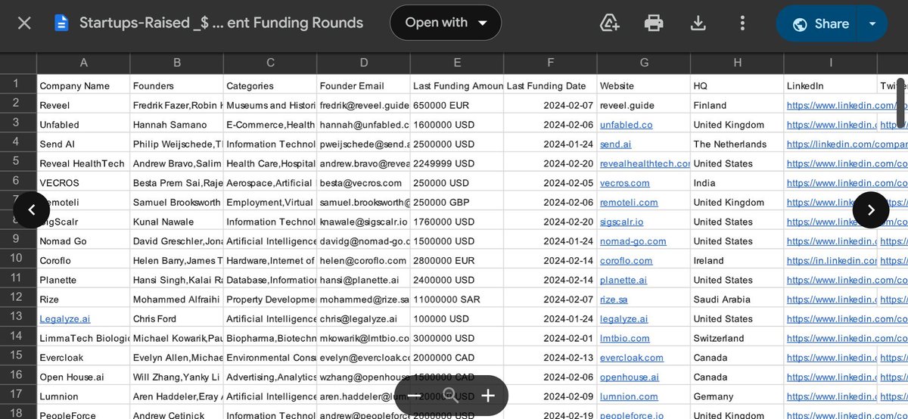The image size is (908, 419).
Task: Zoom in using the plus icon
Action: pos(487,395)
